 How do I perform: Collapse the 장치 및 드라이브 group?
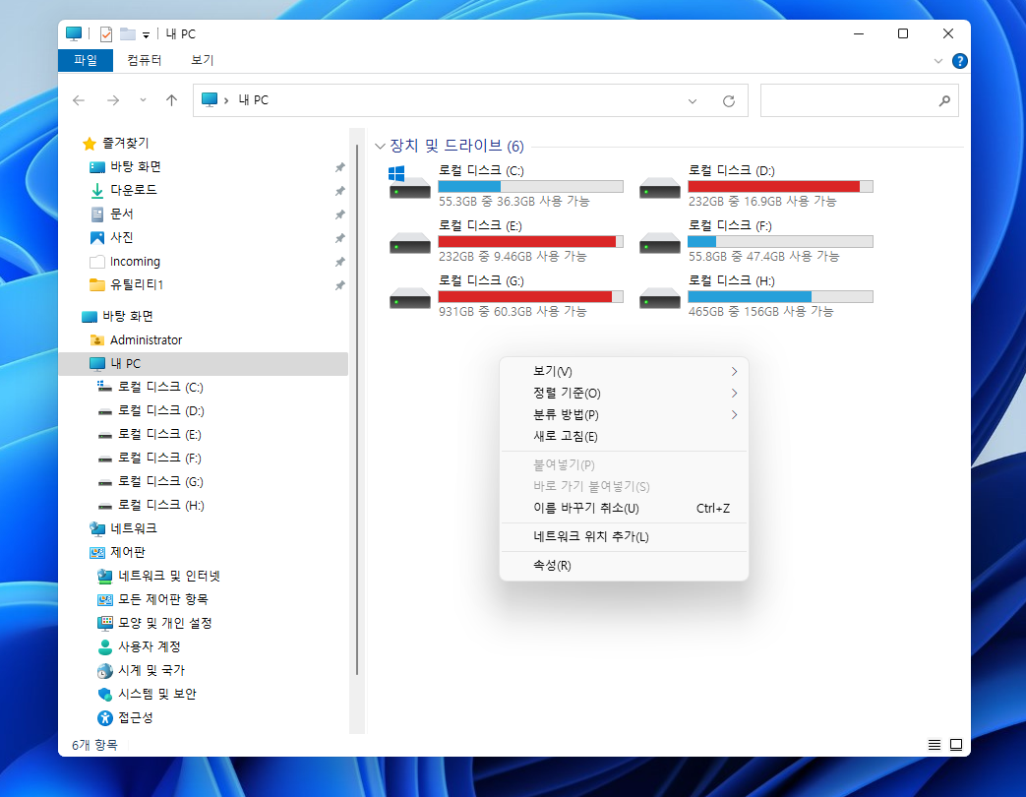coord(380,146)
